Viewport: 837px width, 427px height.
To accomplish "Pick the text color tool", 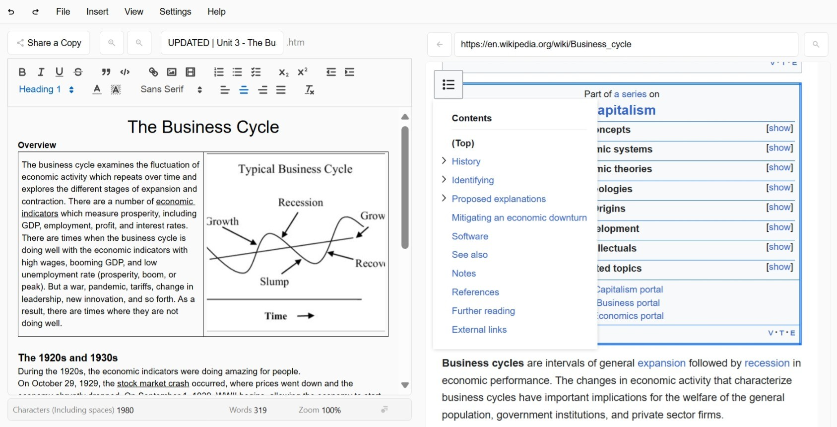I will 97,89.
